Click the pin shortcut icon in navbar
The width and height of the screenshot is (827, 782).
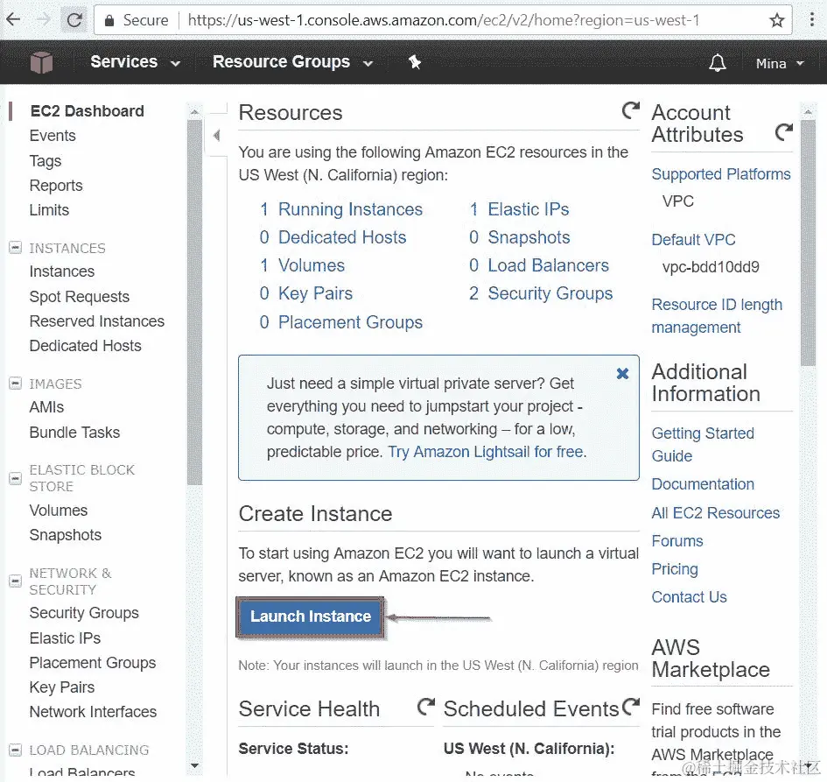point(415,62)
